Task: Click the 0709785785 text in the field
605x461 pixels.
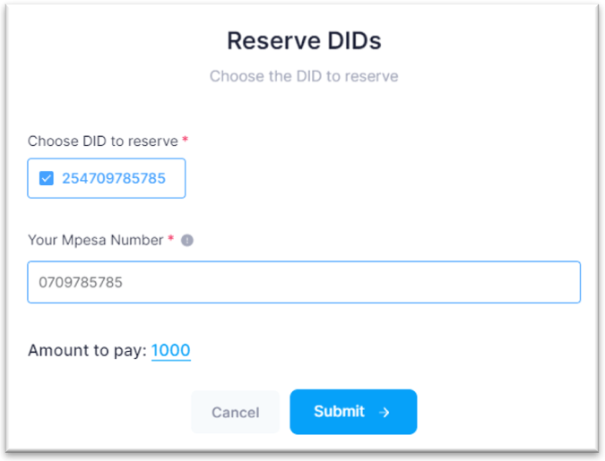Action: tap(81, 282)
